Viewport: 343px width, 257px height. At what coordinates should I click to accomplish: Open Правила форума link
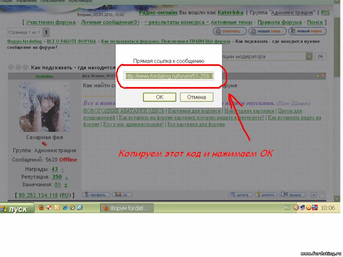pyautogui.click(x=280, y=22)
